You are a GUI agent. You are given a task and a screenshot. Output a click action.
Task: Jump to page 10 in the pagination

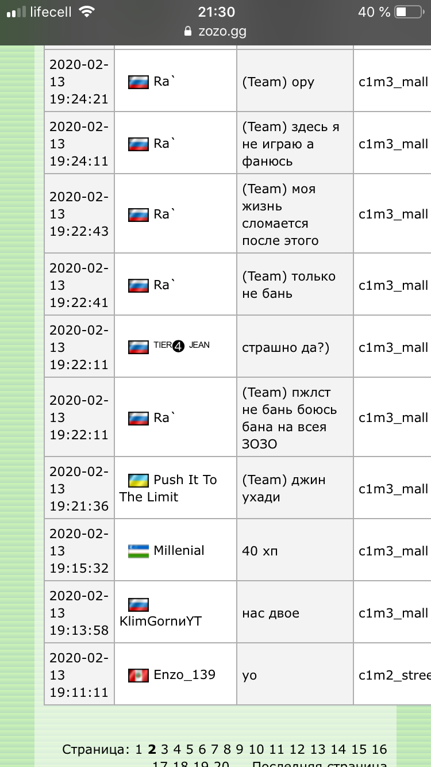click(256, 749)
